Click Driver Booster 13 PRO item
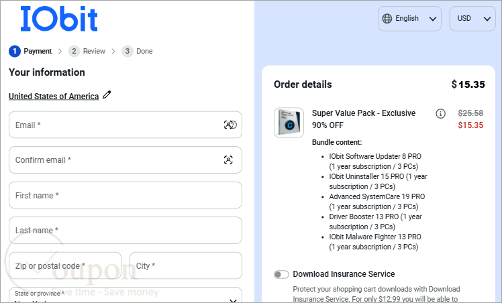The image size is (502, 303). (376, 222)
